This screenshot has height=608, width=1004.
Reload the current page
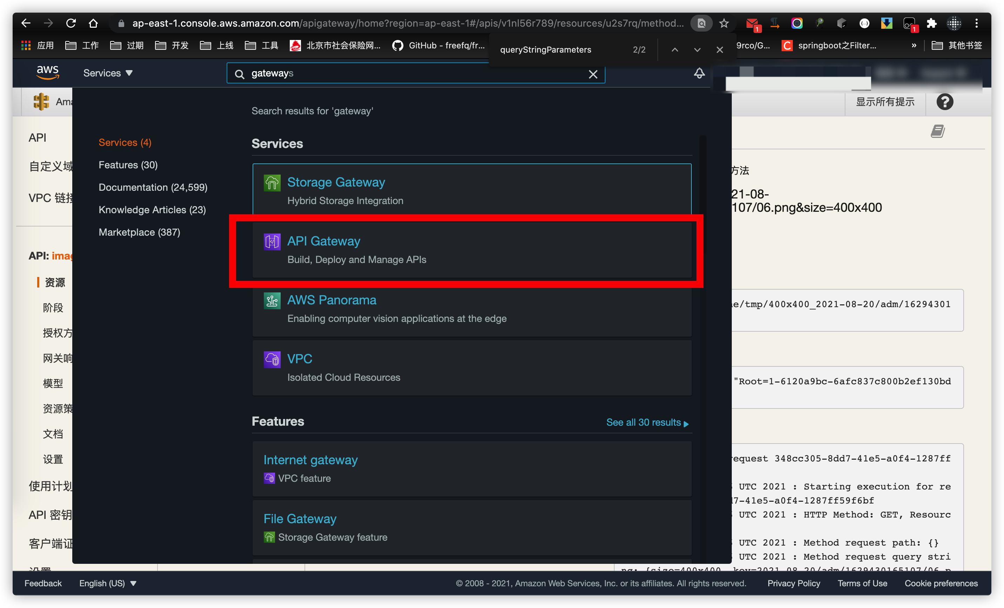tap(71, 23)
